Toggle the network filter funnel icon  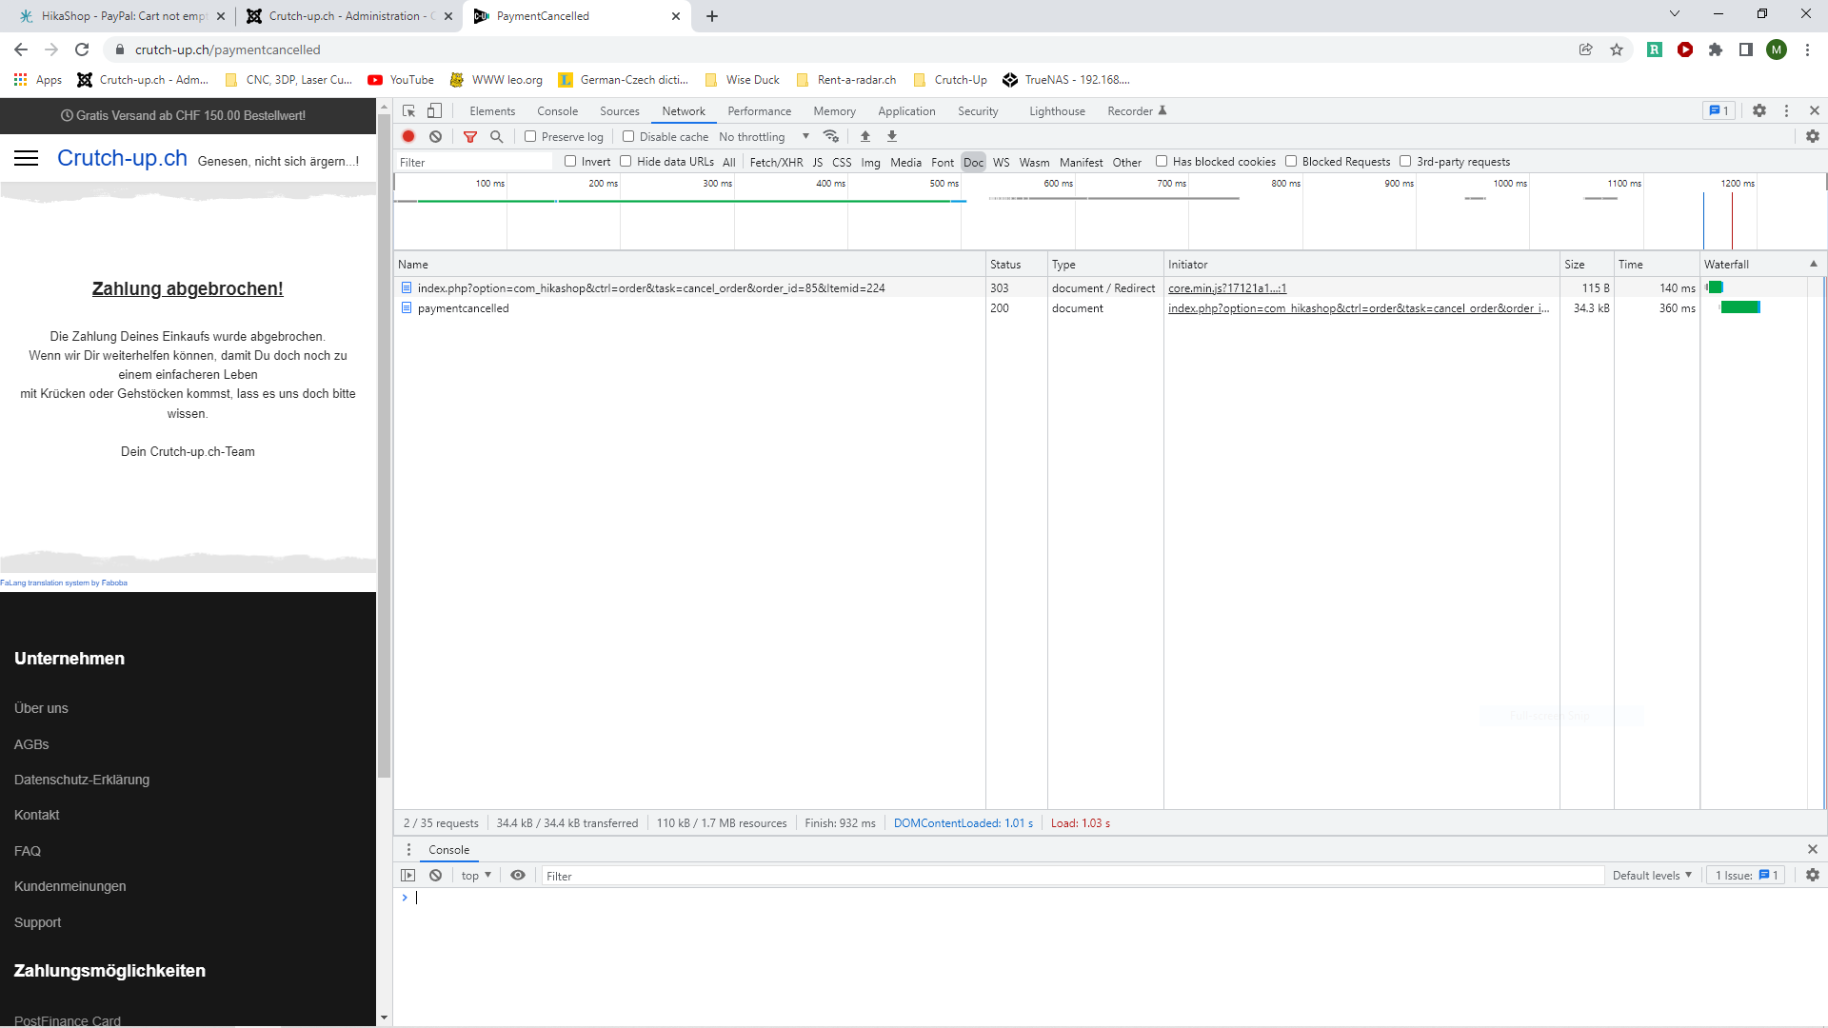470,136
